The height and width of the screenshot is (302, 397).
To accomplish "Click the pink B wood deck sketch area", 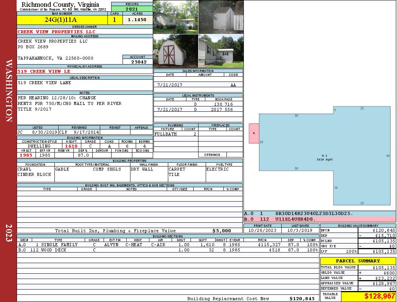I will (x=254, y=133).
